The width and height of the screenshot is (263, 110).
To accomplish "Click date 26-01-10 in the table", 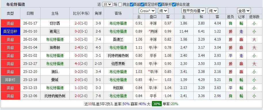I will (30, 31).
